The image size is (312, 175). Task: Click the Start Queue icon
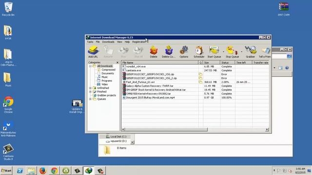[x=214, y=52]
